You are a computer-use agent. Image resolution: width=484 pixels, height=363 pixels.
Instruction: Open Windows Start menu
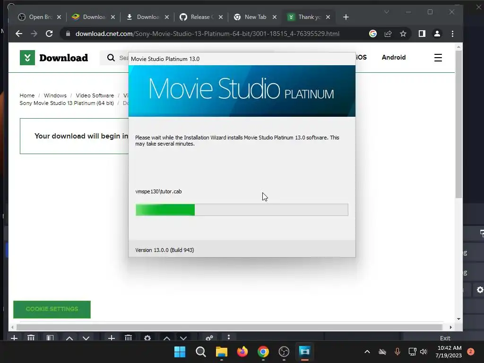point(180,352)
